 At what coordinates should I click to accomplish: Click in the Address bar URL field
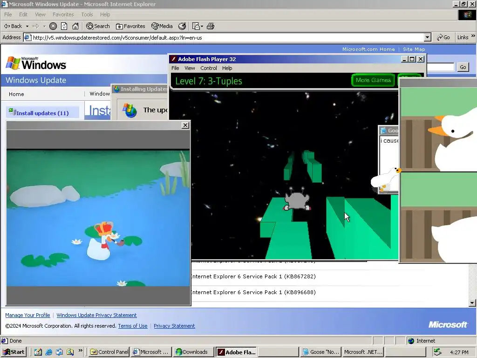(x=227, y=37)
